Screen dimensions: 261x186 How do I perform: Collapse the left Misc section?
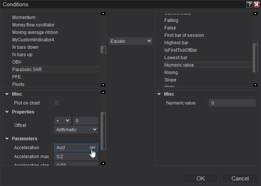click(x=7, y=94)
